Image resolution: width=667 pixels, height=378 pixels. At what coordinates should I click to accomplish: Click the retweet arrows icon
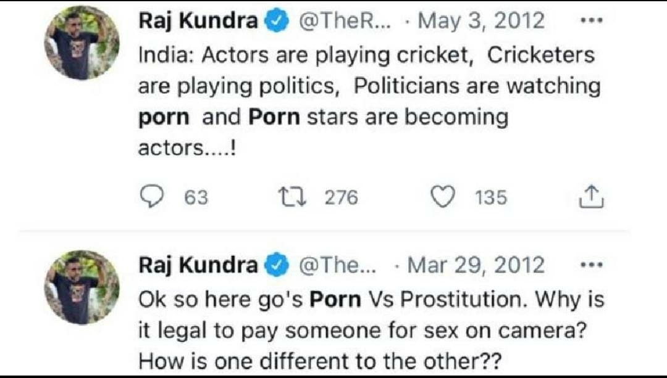click(289, 197)
